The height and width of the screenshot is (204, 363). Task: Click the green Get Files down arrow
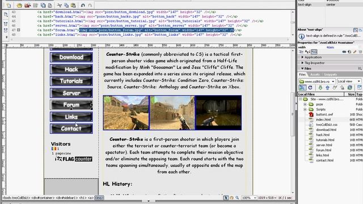pyautogui.click(x=320, y=88)
